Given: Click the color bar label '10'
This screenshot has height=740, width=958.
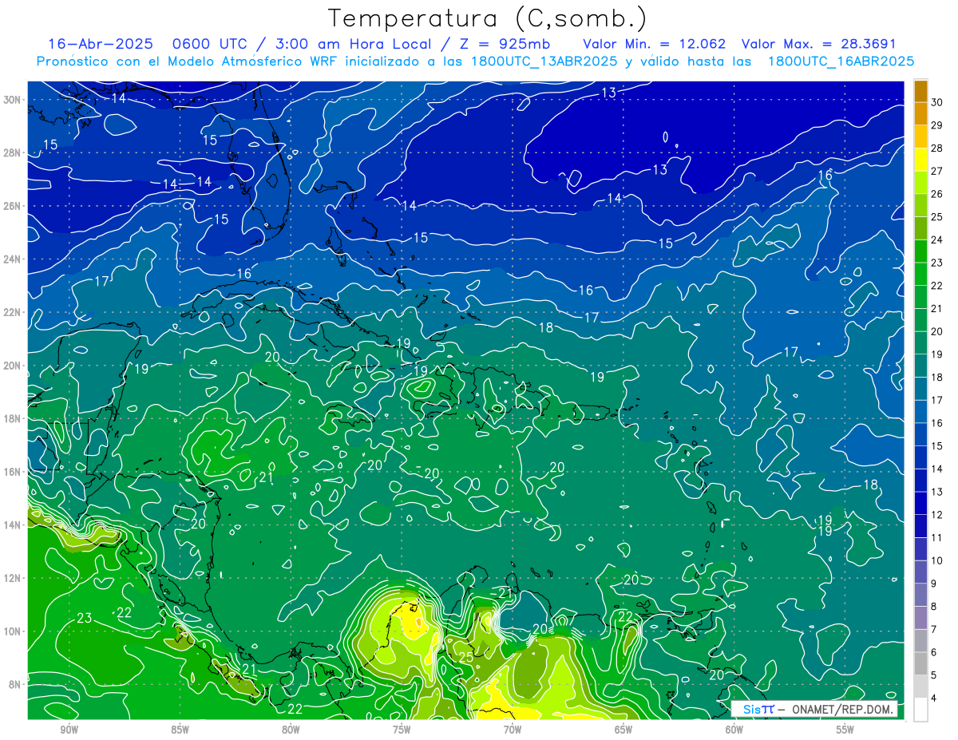Looking at the screenshot, I should click(x=937, y=560).
